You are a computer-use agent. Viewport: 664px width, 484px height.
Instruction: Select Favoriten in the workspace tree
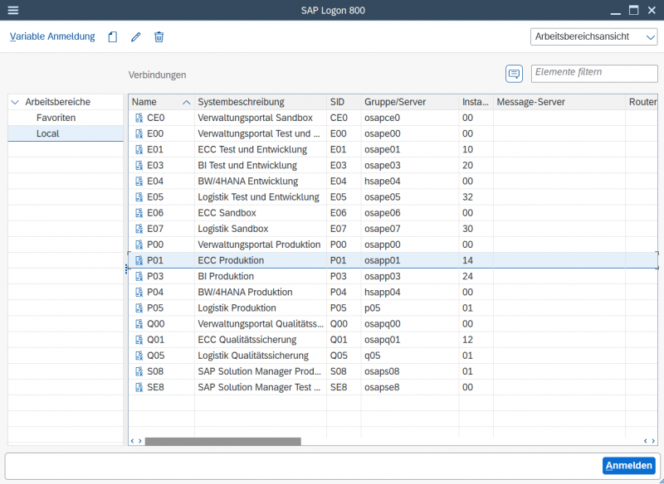[x=56, y=118]
